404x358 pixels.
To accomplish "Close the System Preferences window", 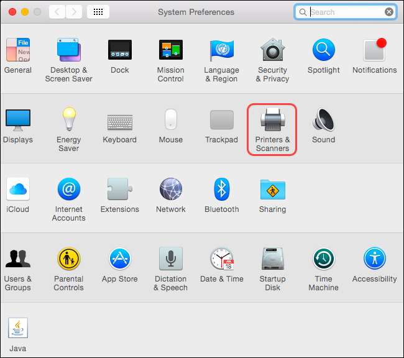I will pyautogui.click(x=12, y=12).
